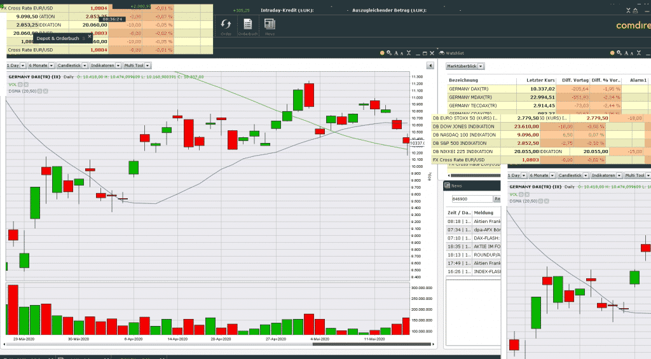Open the News icon in top toolbar
The image size is (651, 359).
[270, 26]
